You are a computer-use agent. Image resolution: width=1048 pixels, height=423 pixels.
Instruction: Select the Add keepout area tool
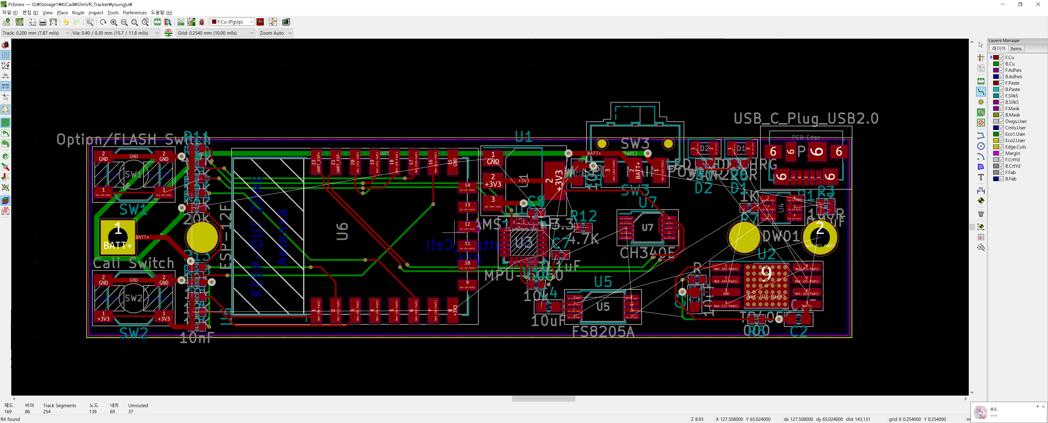pos(981,123)
